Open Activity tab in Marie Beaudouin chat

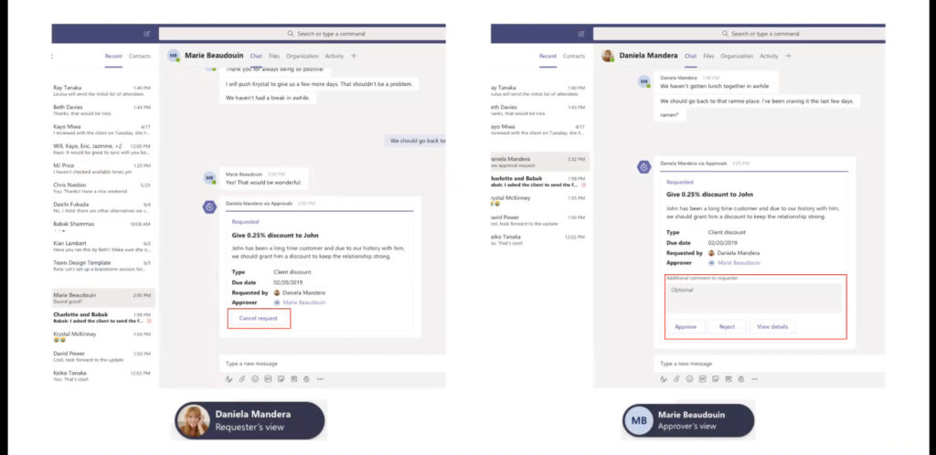[335, 56]
